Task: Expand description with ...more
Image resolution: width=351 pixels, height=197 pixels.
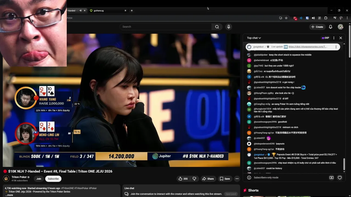Action: [9, 195]
